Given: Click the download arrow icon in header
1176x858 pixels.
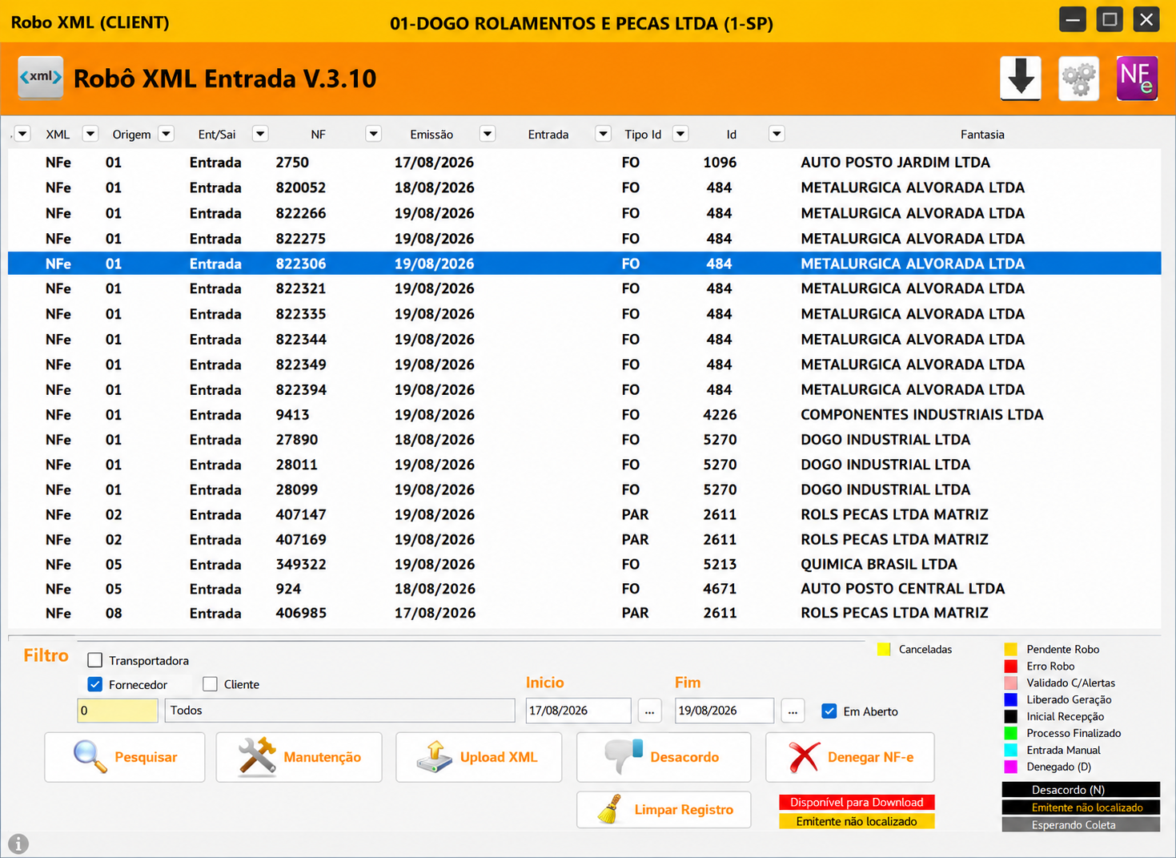Looking at the screenshot, I should click(x=1021, y=79).
